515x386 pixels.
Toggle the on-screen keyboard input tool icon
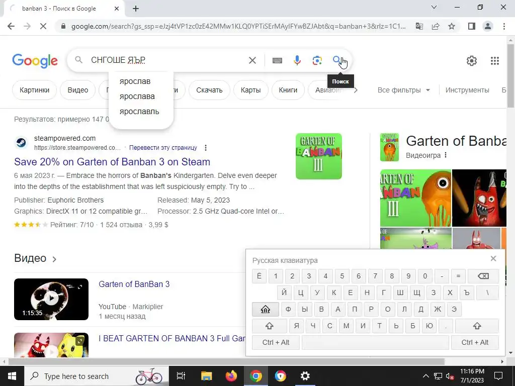277,60
